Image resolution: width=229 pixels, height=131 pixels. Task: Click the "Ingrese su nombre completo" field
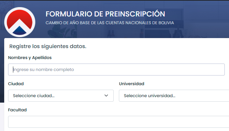pos(116,69)
